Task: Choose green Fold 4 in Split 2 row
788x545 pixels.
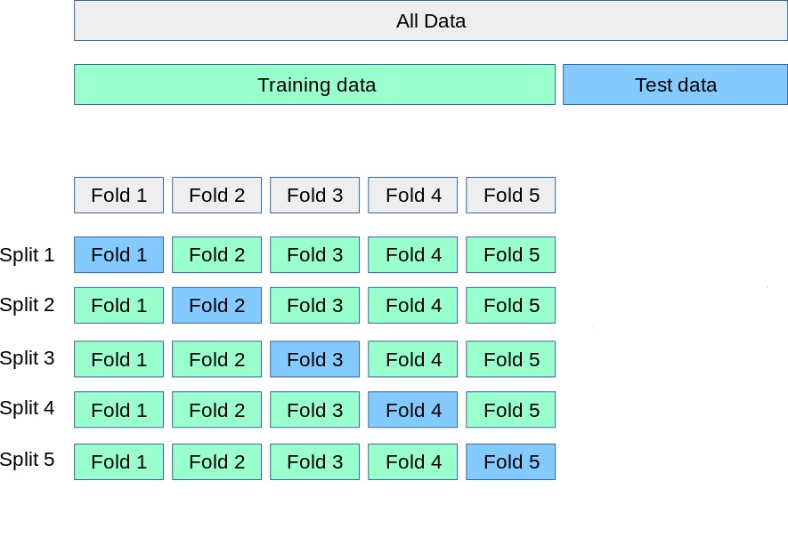Action: click(x=412, y=305)
